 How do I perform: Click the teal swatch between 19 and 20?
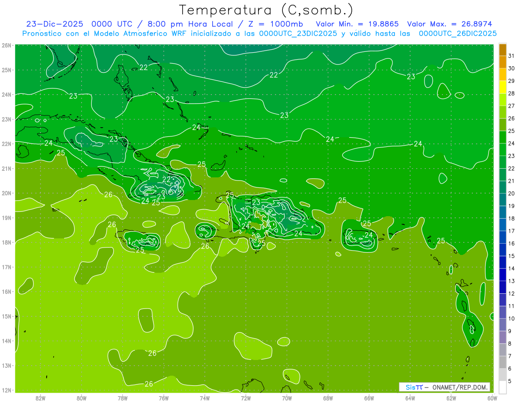(x=503, y=199)
